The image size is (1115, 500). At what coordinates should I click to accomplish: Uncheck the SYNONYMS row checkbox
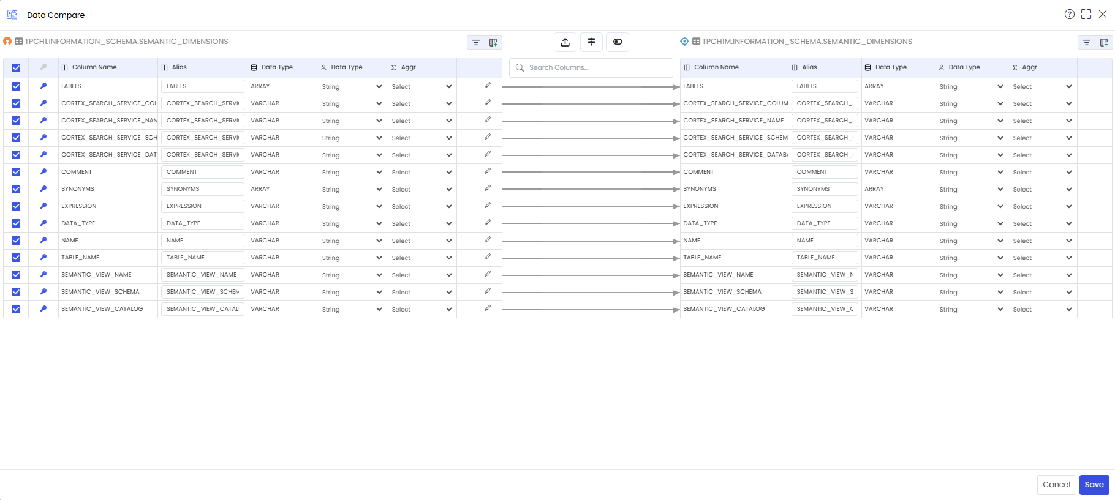[16, 189]
